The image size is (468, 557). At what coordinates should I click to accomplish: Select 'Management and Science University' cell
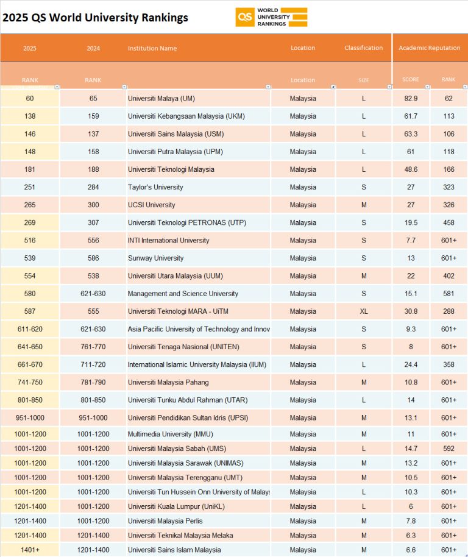pyautogui.click(x=199, y=294)
